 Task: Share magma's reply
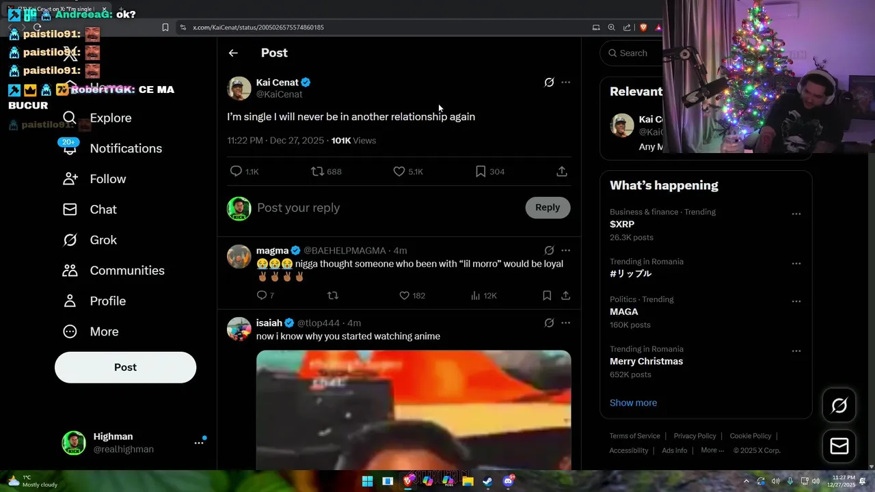point(565,296)
